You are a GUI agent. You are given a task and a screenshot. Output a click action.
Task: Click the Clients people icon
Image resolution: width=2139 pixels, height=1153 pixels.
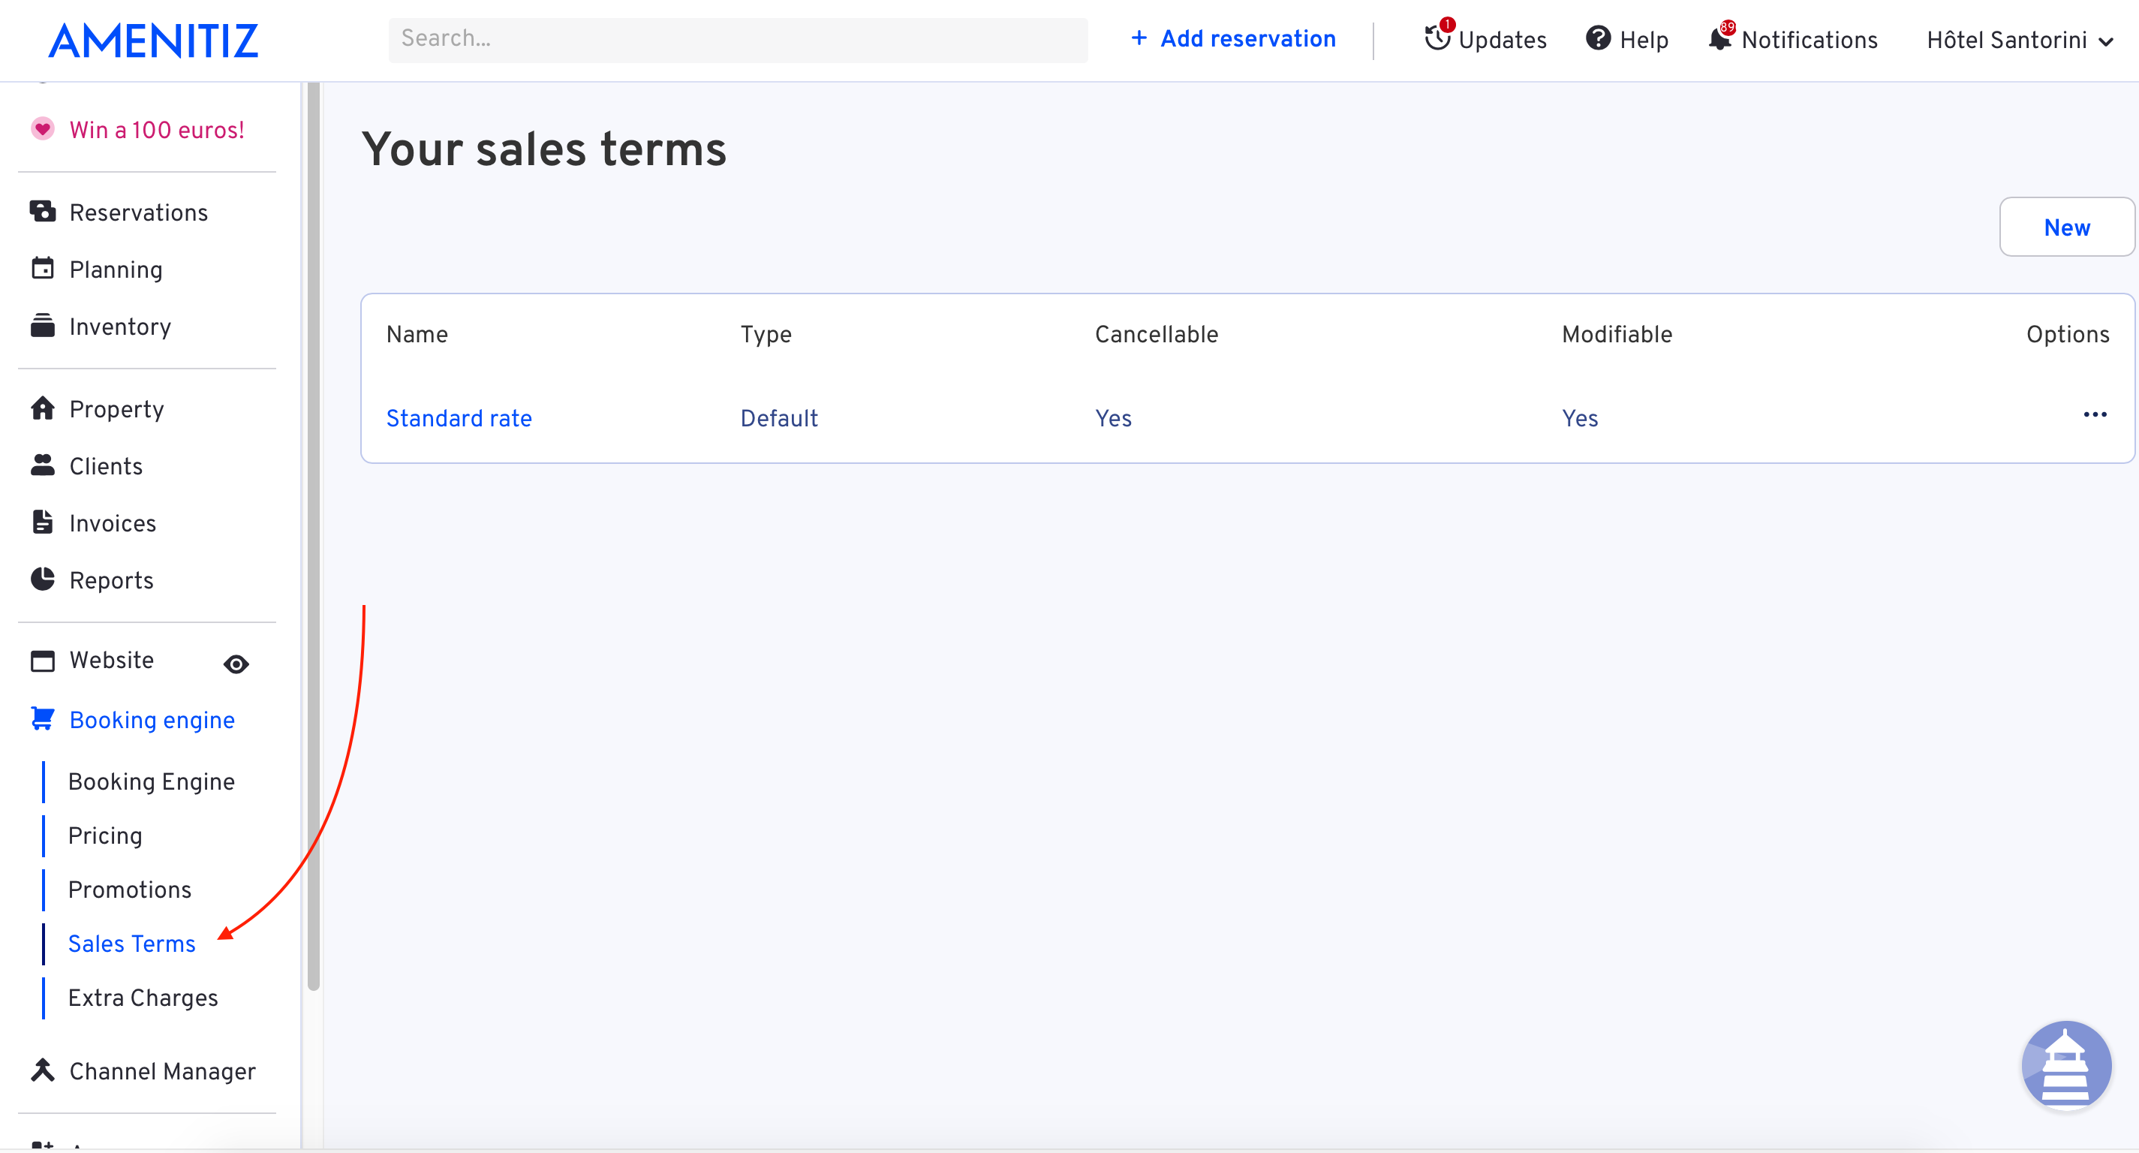coord(42,466)
